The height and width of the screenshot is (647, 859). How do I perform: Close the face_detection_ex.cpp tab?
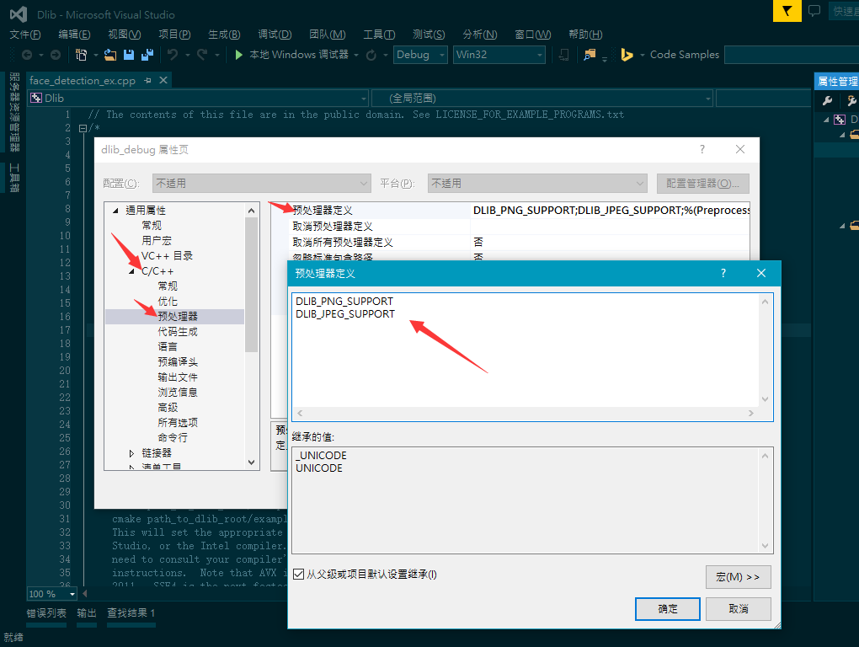(163, 81)
